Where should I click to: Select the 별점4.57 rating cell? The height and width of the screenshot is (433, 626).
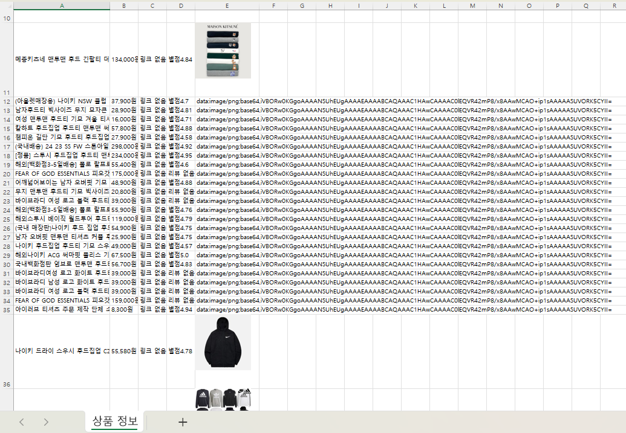point(181,246)
